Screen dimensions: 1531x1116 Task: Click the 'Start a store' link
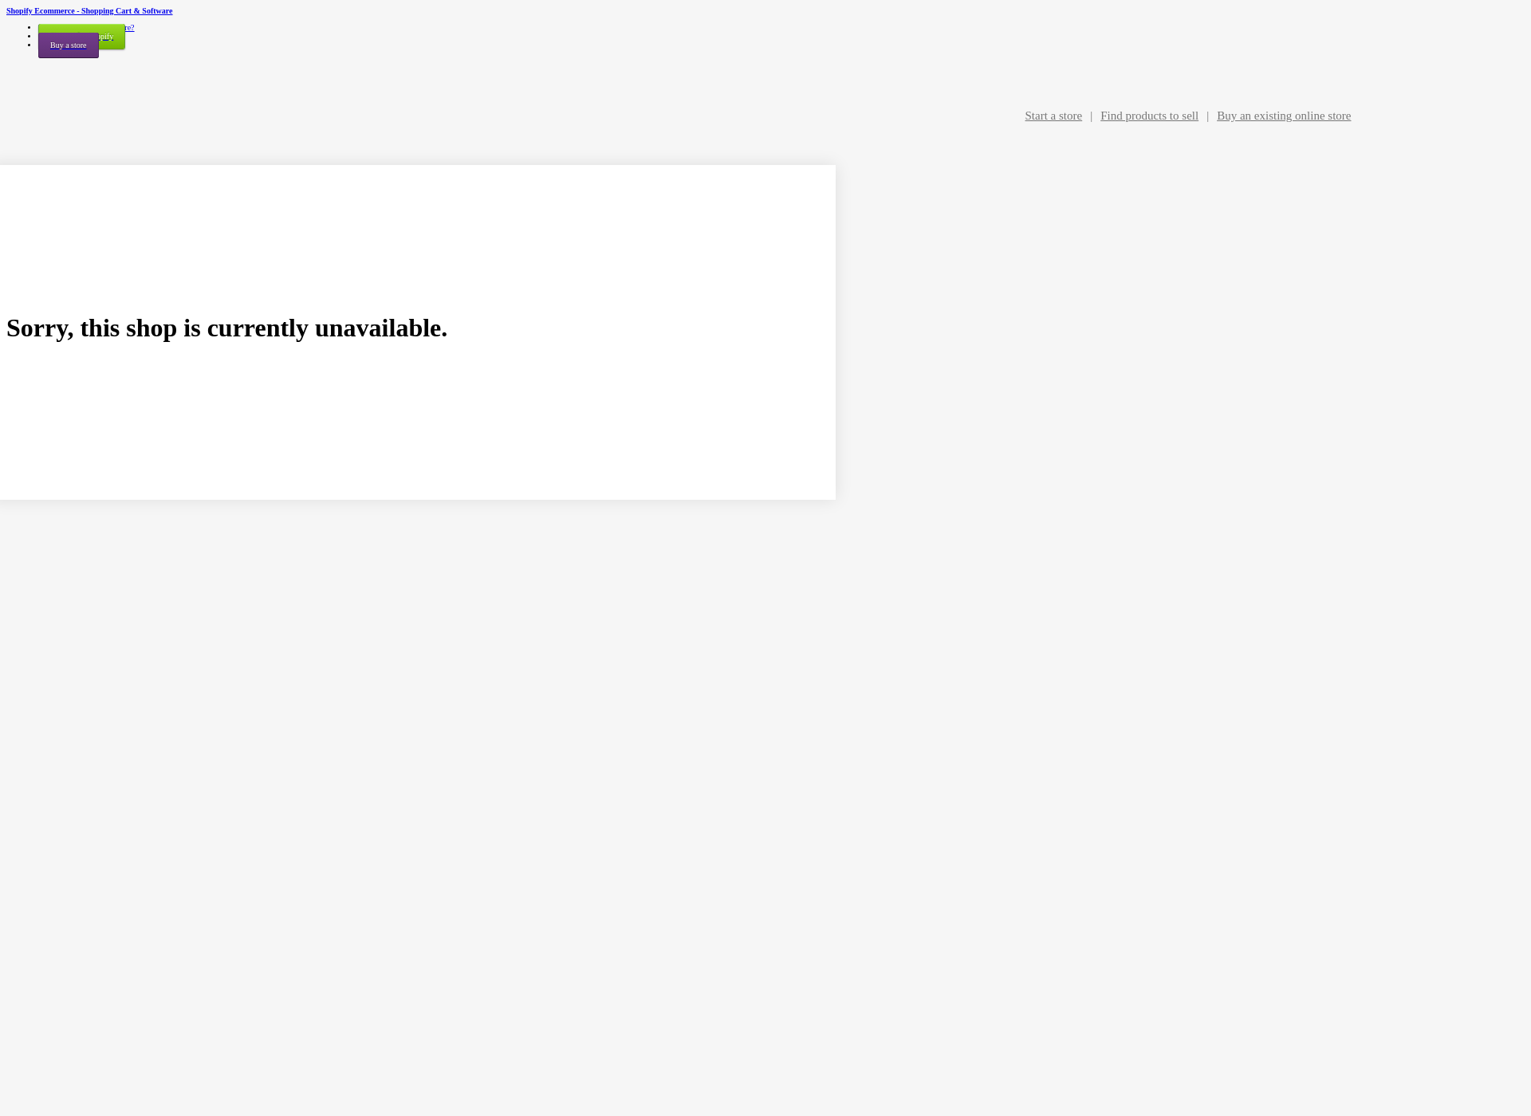point(1052,114)
